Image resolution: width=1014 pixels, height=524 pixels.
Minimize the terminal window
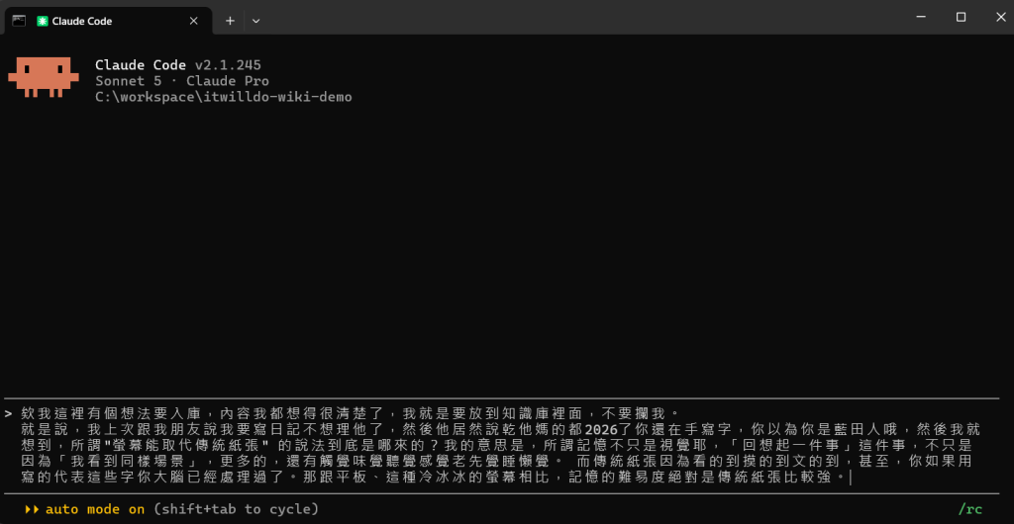point(923,18)
